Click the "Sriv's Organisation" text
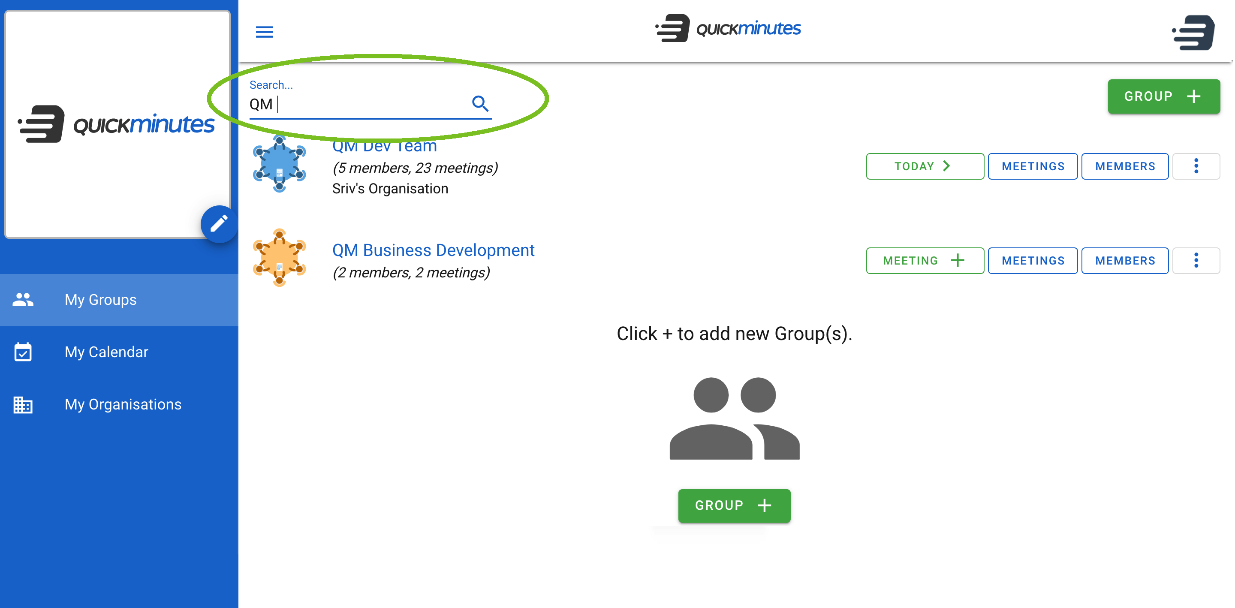The image size is (1235, 608). (390, 188)
